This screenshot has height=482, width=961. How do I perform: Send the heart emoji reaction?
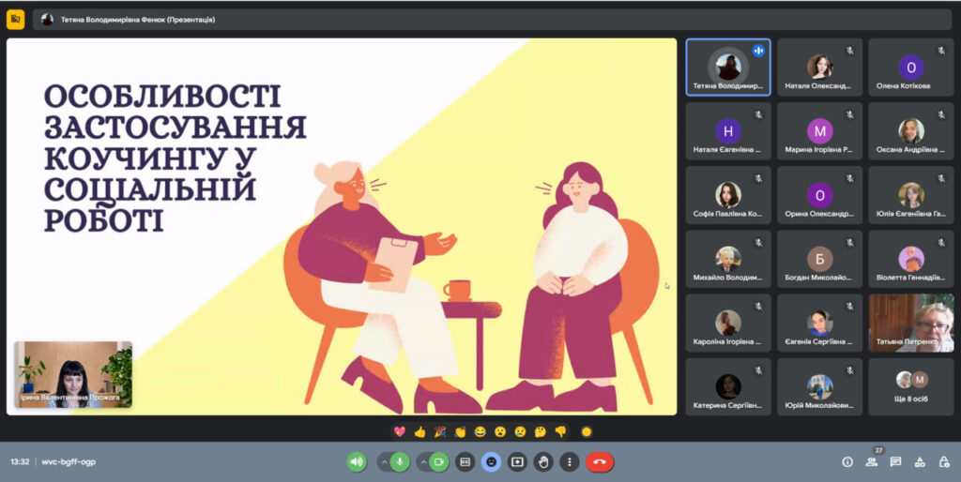399,431
